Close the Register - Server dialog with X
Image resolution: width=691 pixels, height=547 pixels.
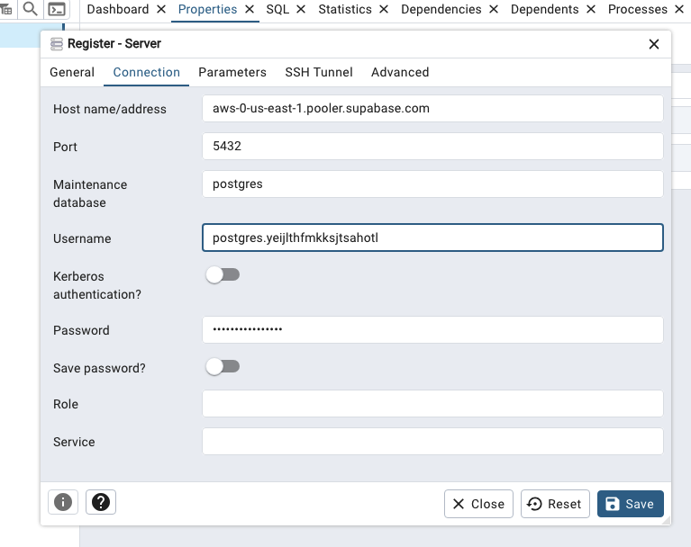pos(654,44)
